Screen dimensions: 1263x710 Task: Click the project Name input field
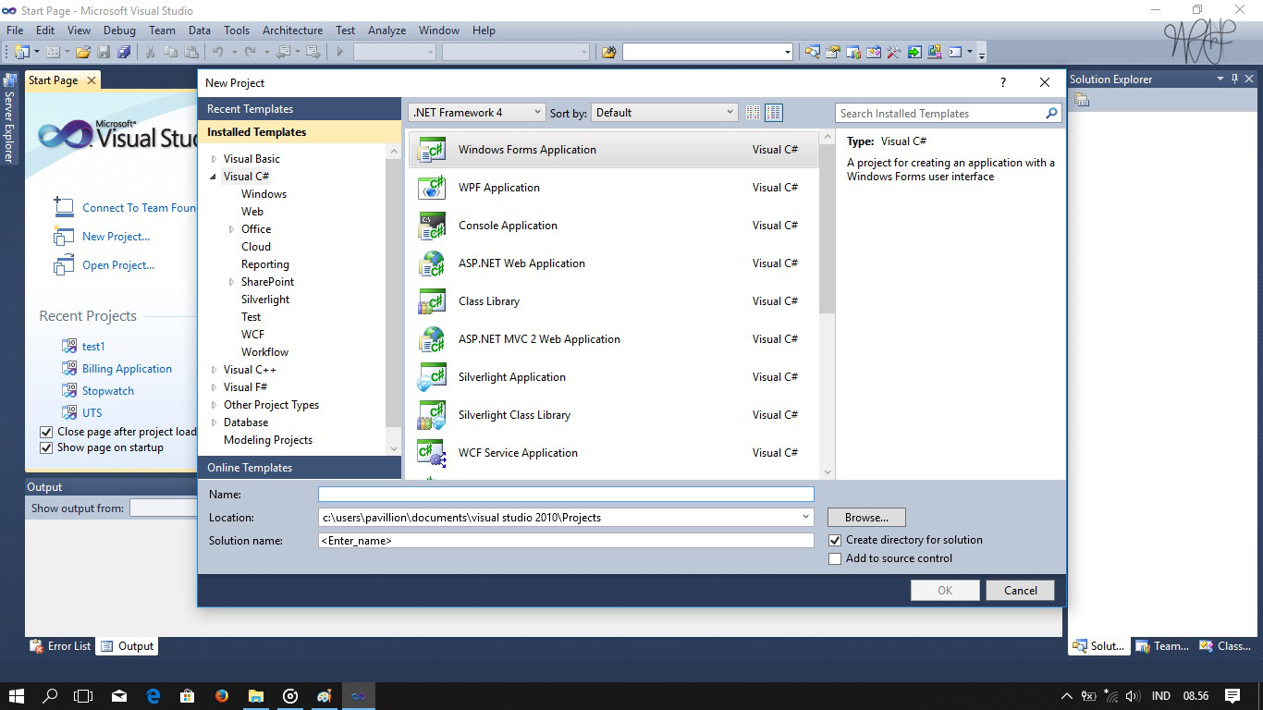click(566, 495)
